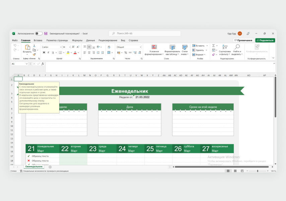Click the Name Box showing A1

click(19, 64)
